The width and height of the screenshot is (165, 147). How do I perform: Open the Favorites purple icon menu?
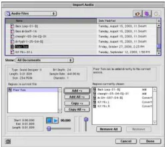tap(147, 14)
